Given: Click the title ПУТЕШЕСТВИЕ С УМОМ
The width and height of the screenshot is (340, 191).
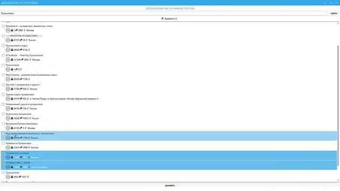Looking at the screenshot, I should tap(18, 163).
